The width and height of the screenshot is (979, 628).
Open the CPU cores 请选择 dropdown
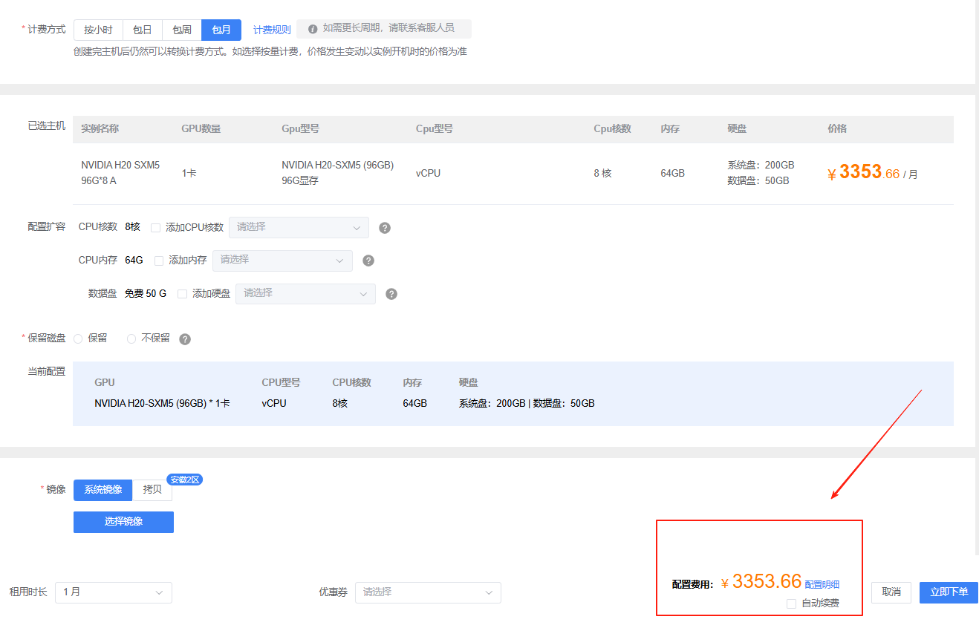299,227
